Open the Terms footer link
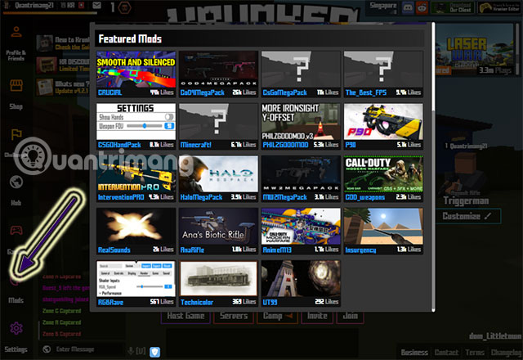 coord(475,353)
